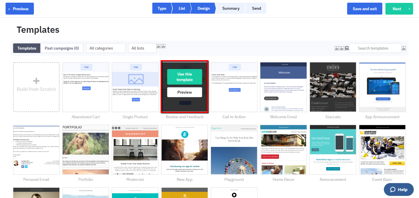419x198 pixels.
Task: Select the Event Basic template thumbnail
Action: click(382, 150)
